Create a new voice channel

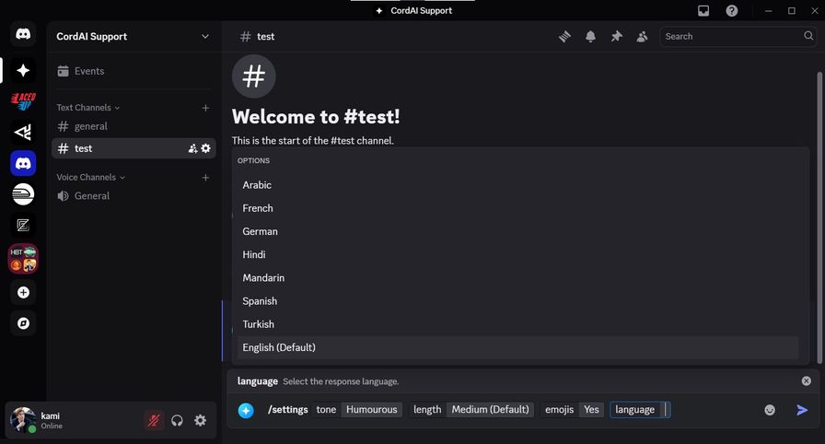(205, 178)
